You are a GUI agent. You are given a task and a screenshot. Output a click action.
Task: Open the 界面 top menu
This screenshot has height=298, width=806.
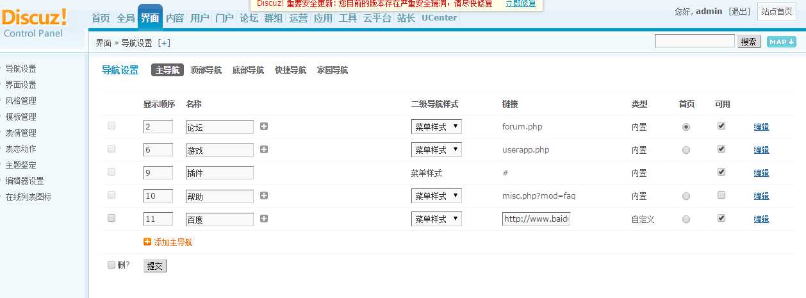click(150, 17)
